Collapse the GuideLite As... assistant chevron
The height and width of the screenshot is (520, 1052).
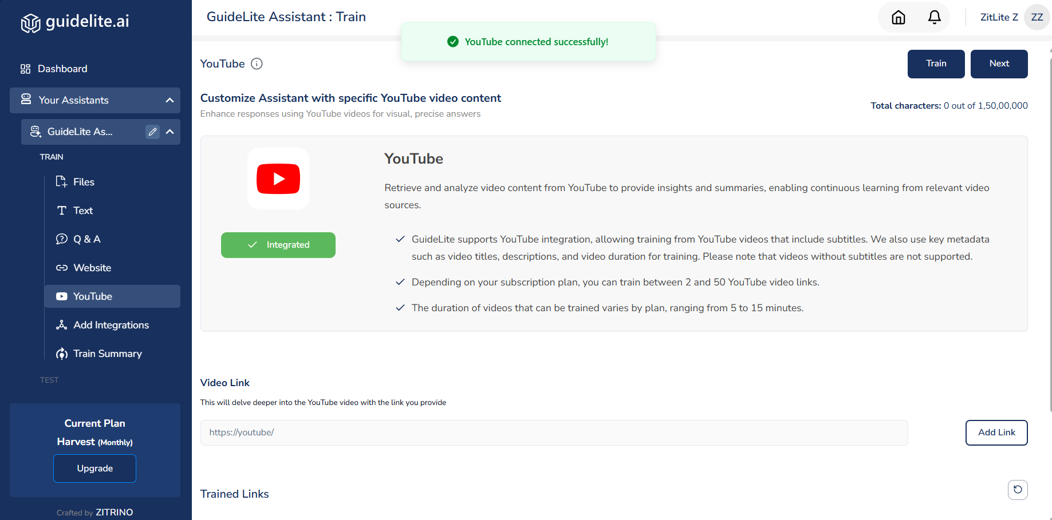[x=170, y=132]
